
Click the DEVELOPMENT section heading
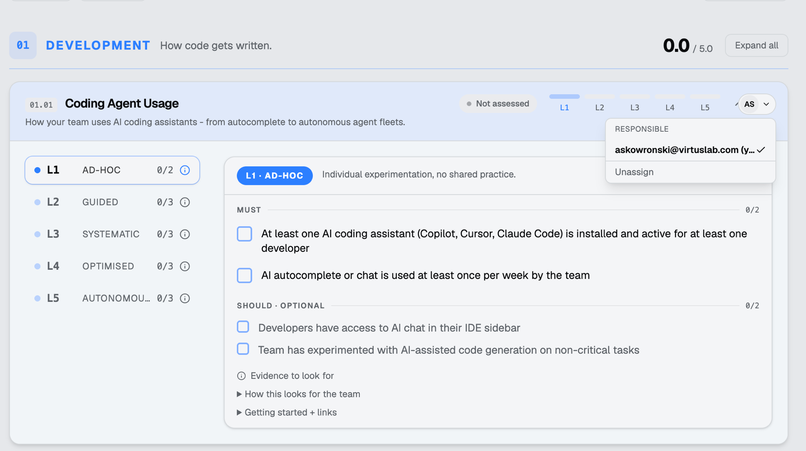tap(98, 46)
